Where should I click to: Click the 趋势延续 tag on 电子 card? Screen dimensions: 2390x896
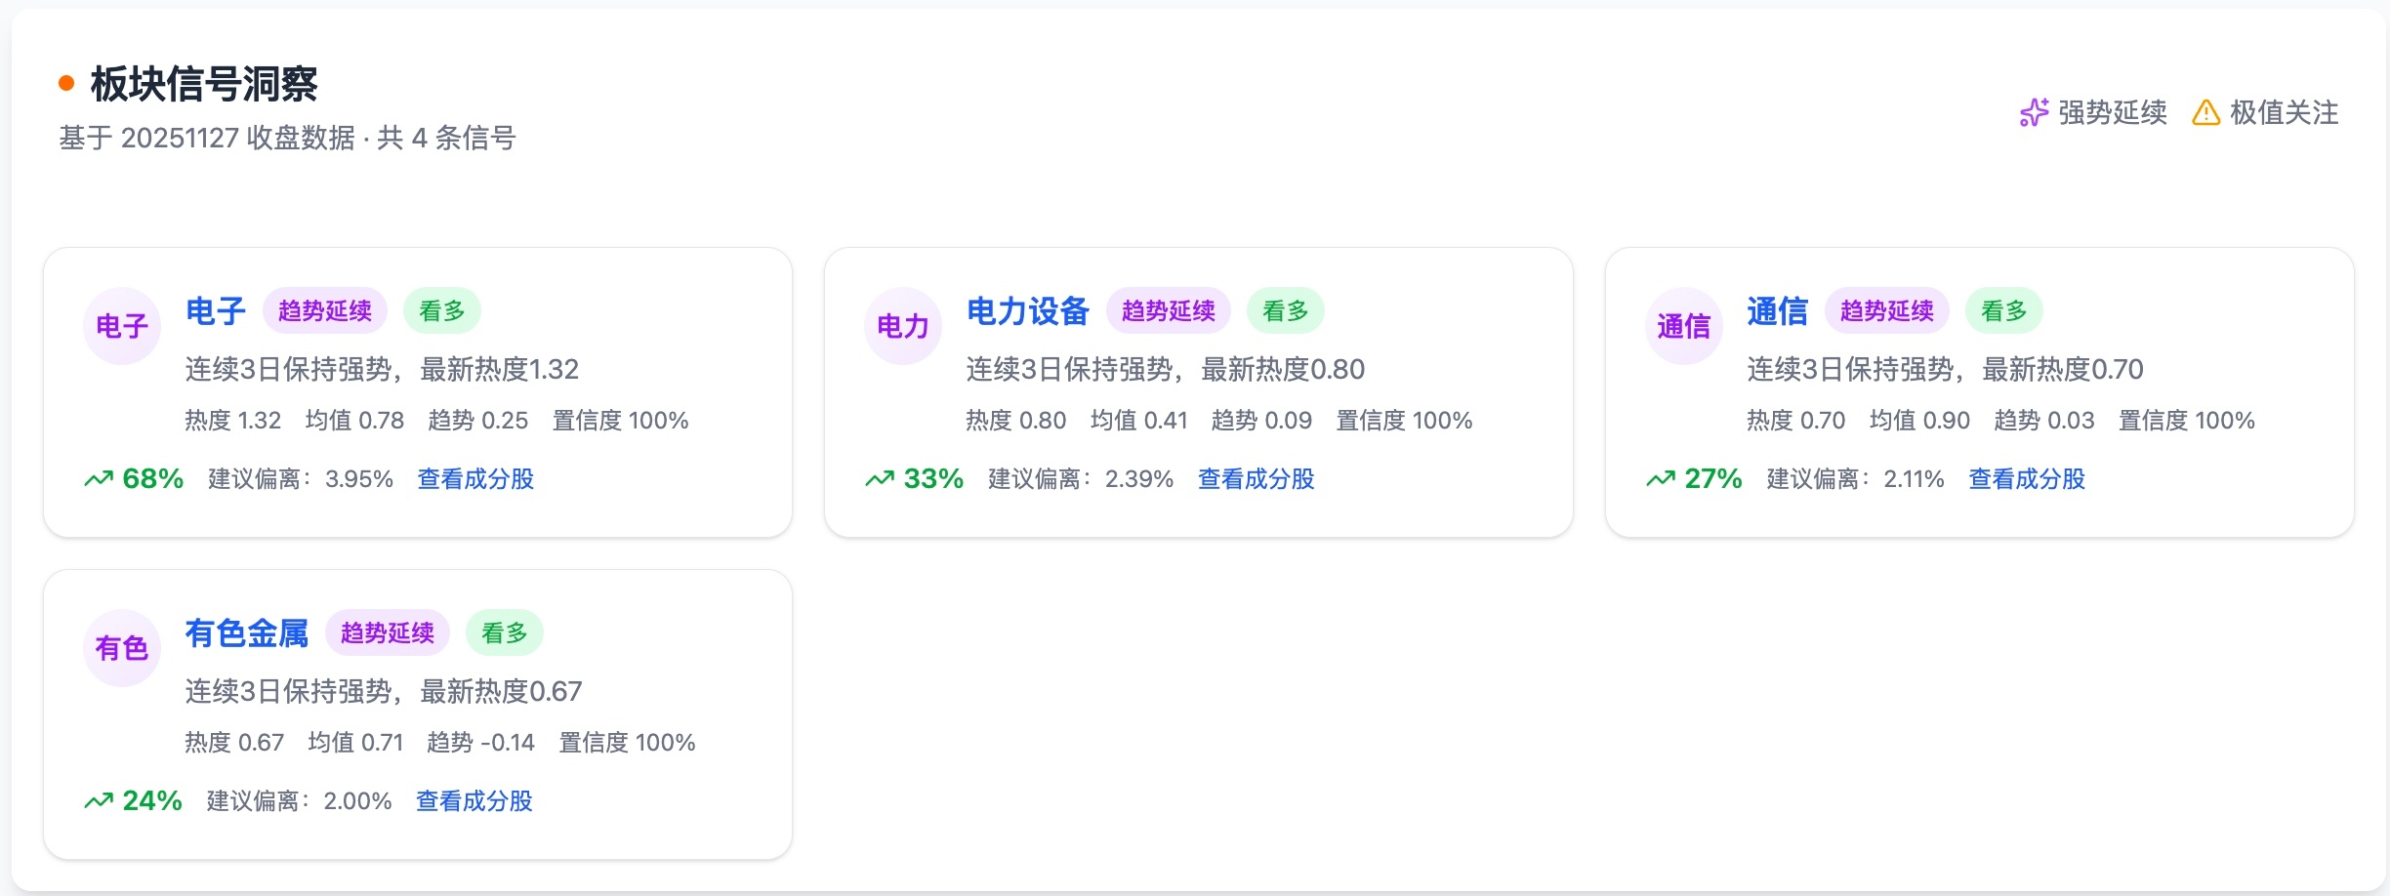pyautogui.click(x=325, y=311)
